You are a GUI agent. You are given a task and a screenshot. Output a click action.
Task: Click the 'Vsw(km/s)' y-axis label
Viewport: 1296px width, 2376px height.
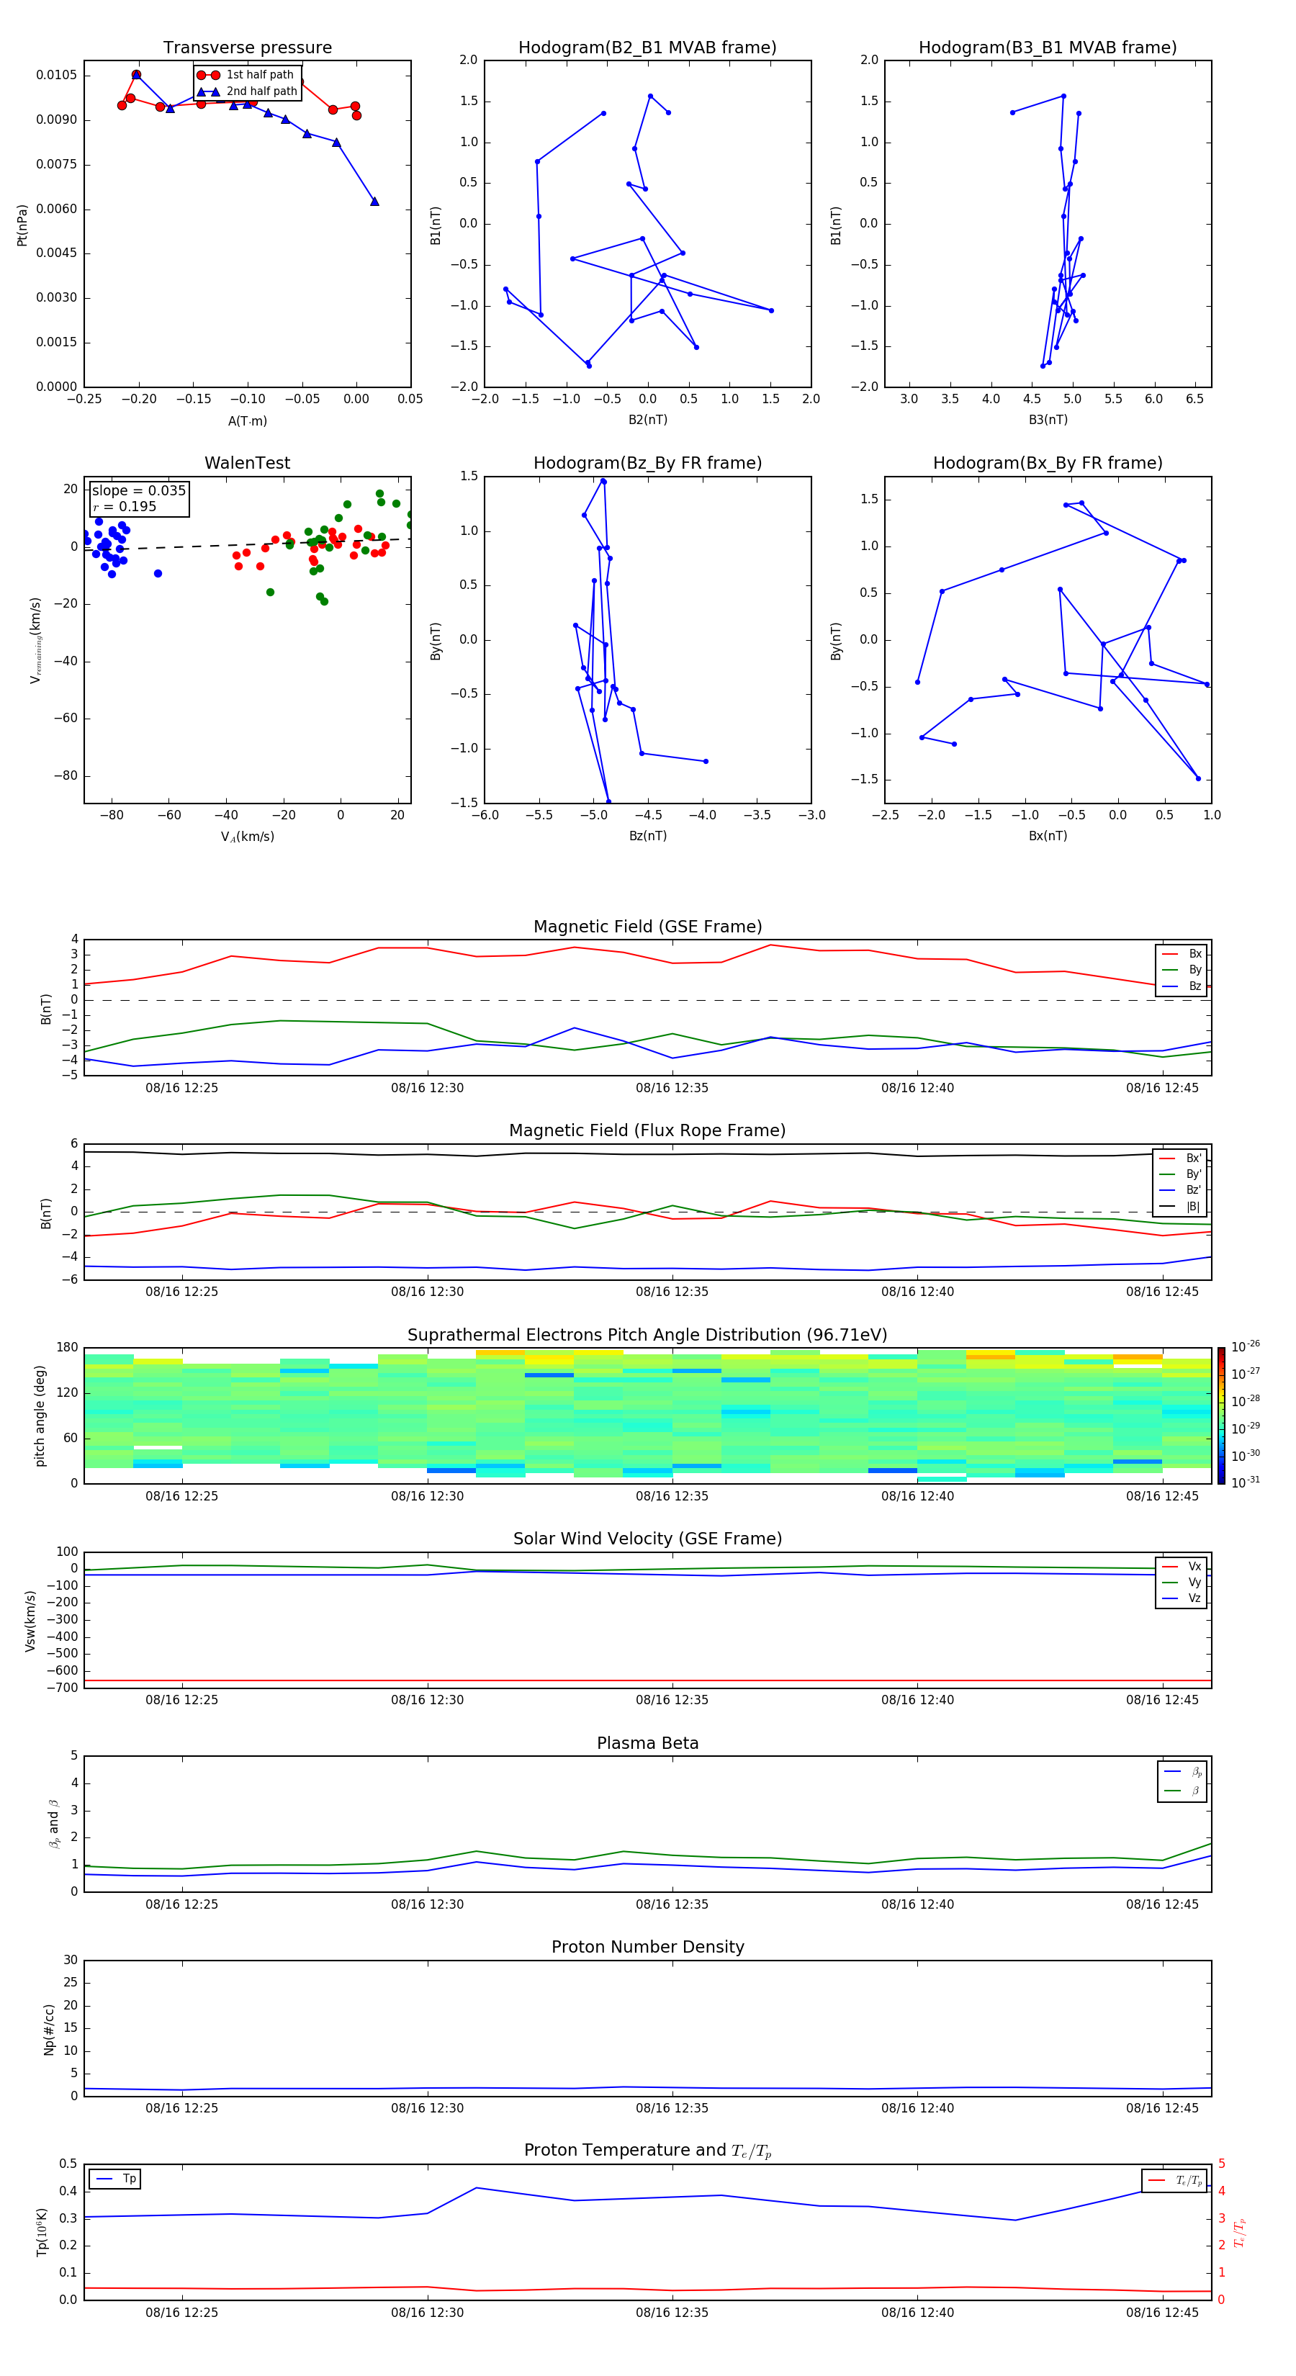tap(30, 1621)
